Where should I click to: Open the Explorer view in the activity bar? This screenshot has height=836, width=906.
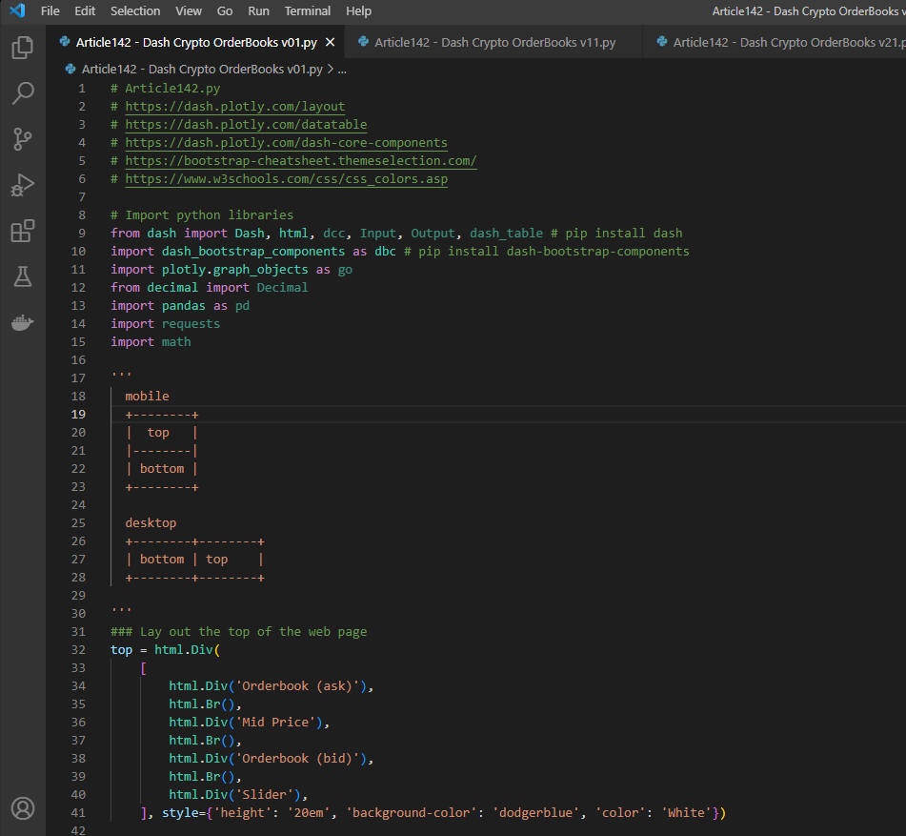pos(23,48)
